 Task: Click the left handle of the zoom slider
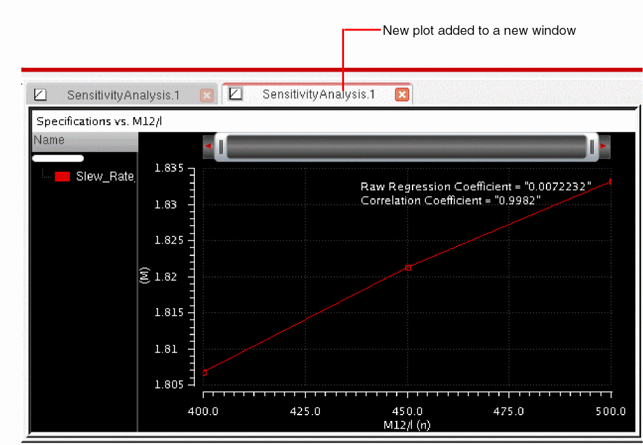point(221,147)
